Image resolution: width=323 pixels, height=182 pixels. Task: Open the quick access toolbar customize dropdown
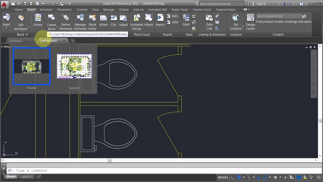(69, 4)
